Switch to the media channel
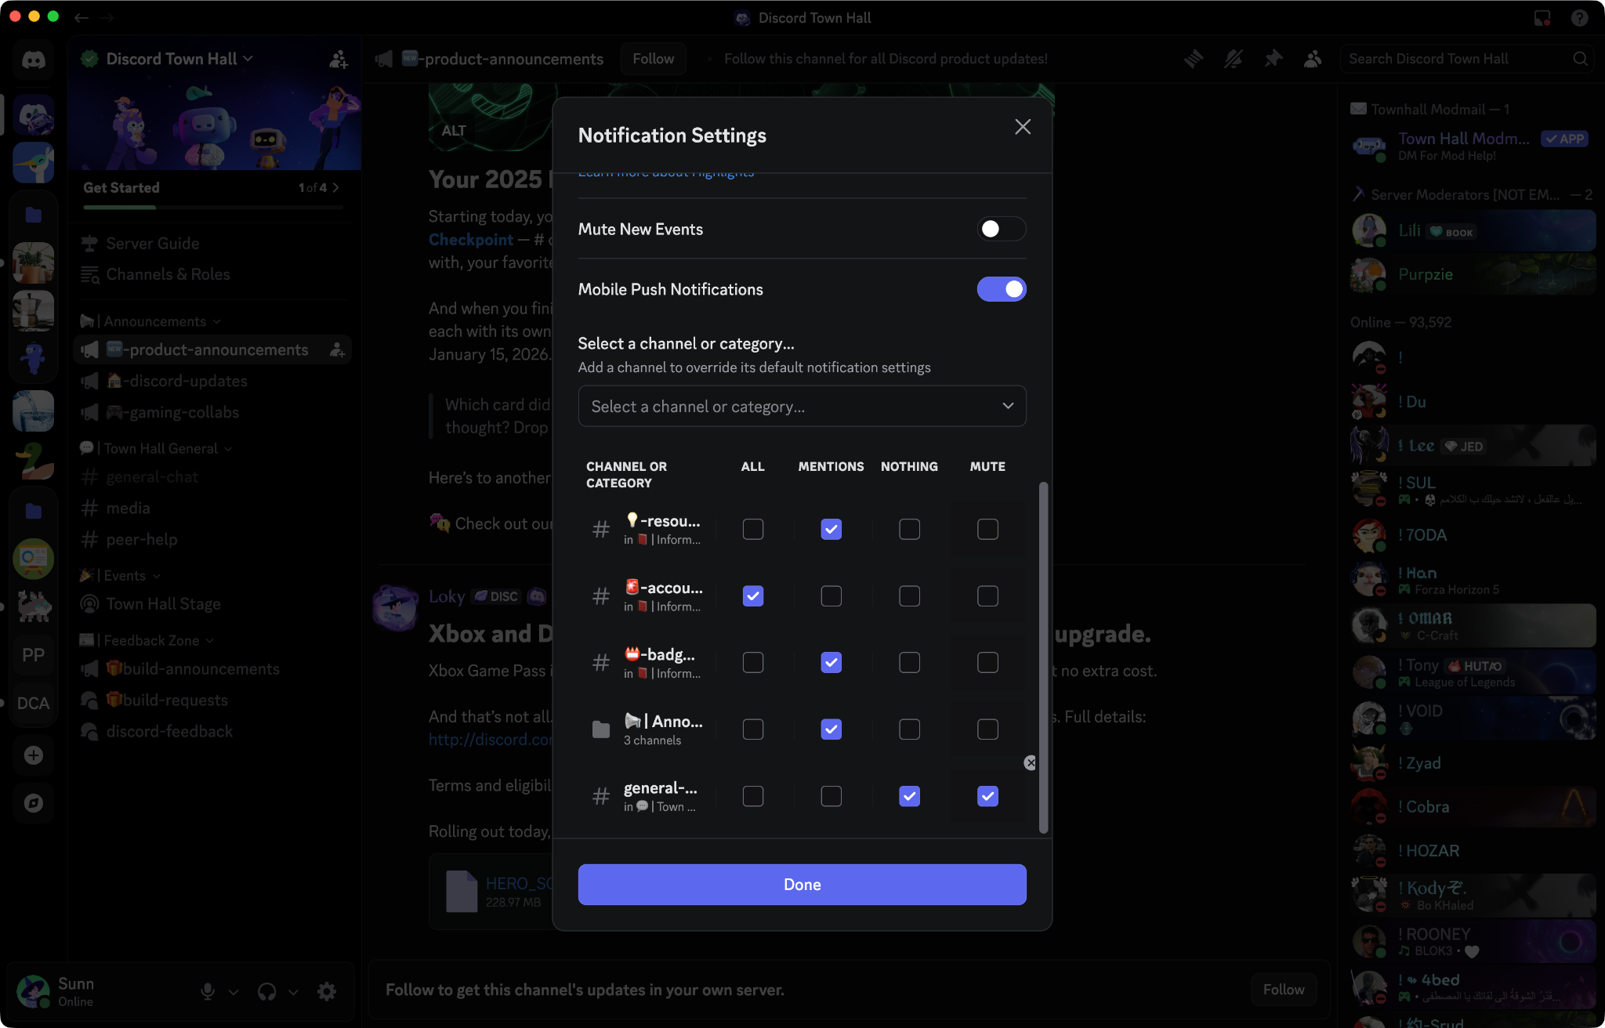 click(x=213, y=509)
